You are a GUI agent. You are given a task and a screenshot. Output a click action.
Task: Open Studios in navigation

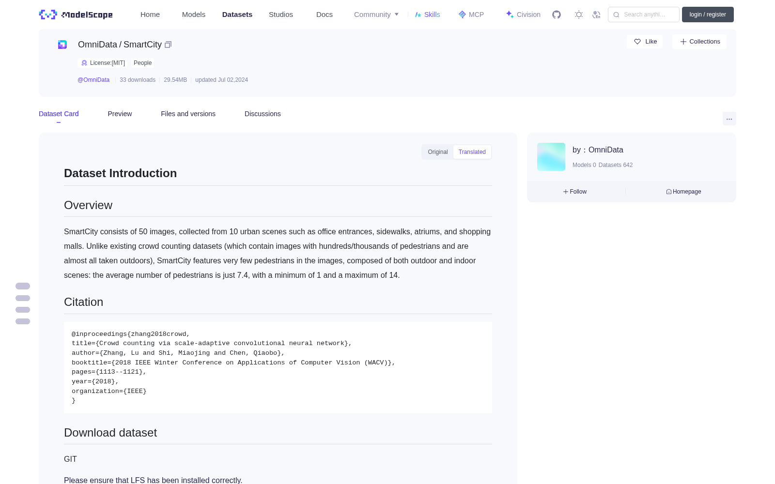pyautogui.click(x=281, y=15)
